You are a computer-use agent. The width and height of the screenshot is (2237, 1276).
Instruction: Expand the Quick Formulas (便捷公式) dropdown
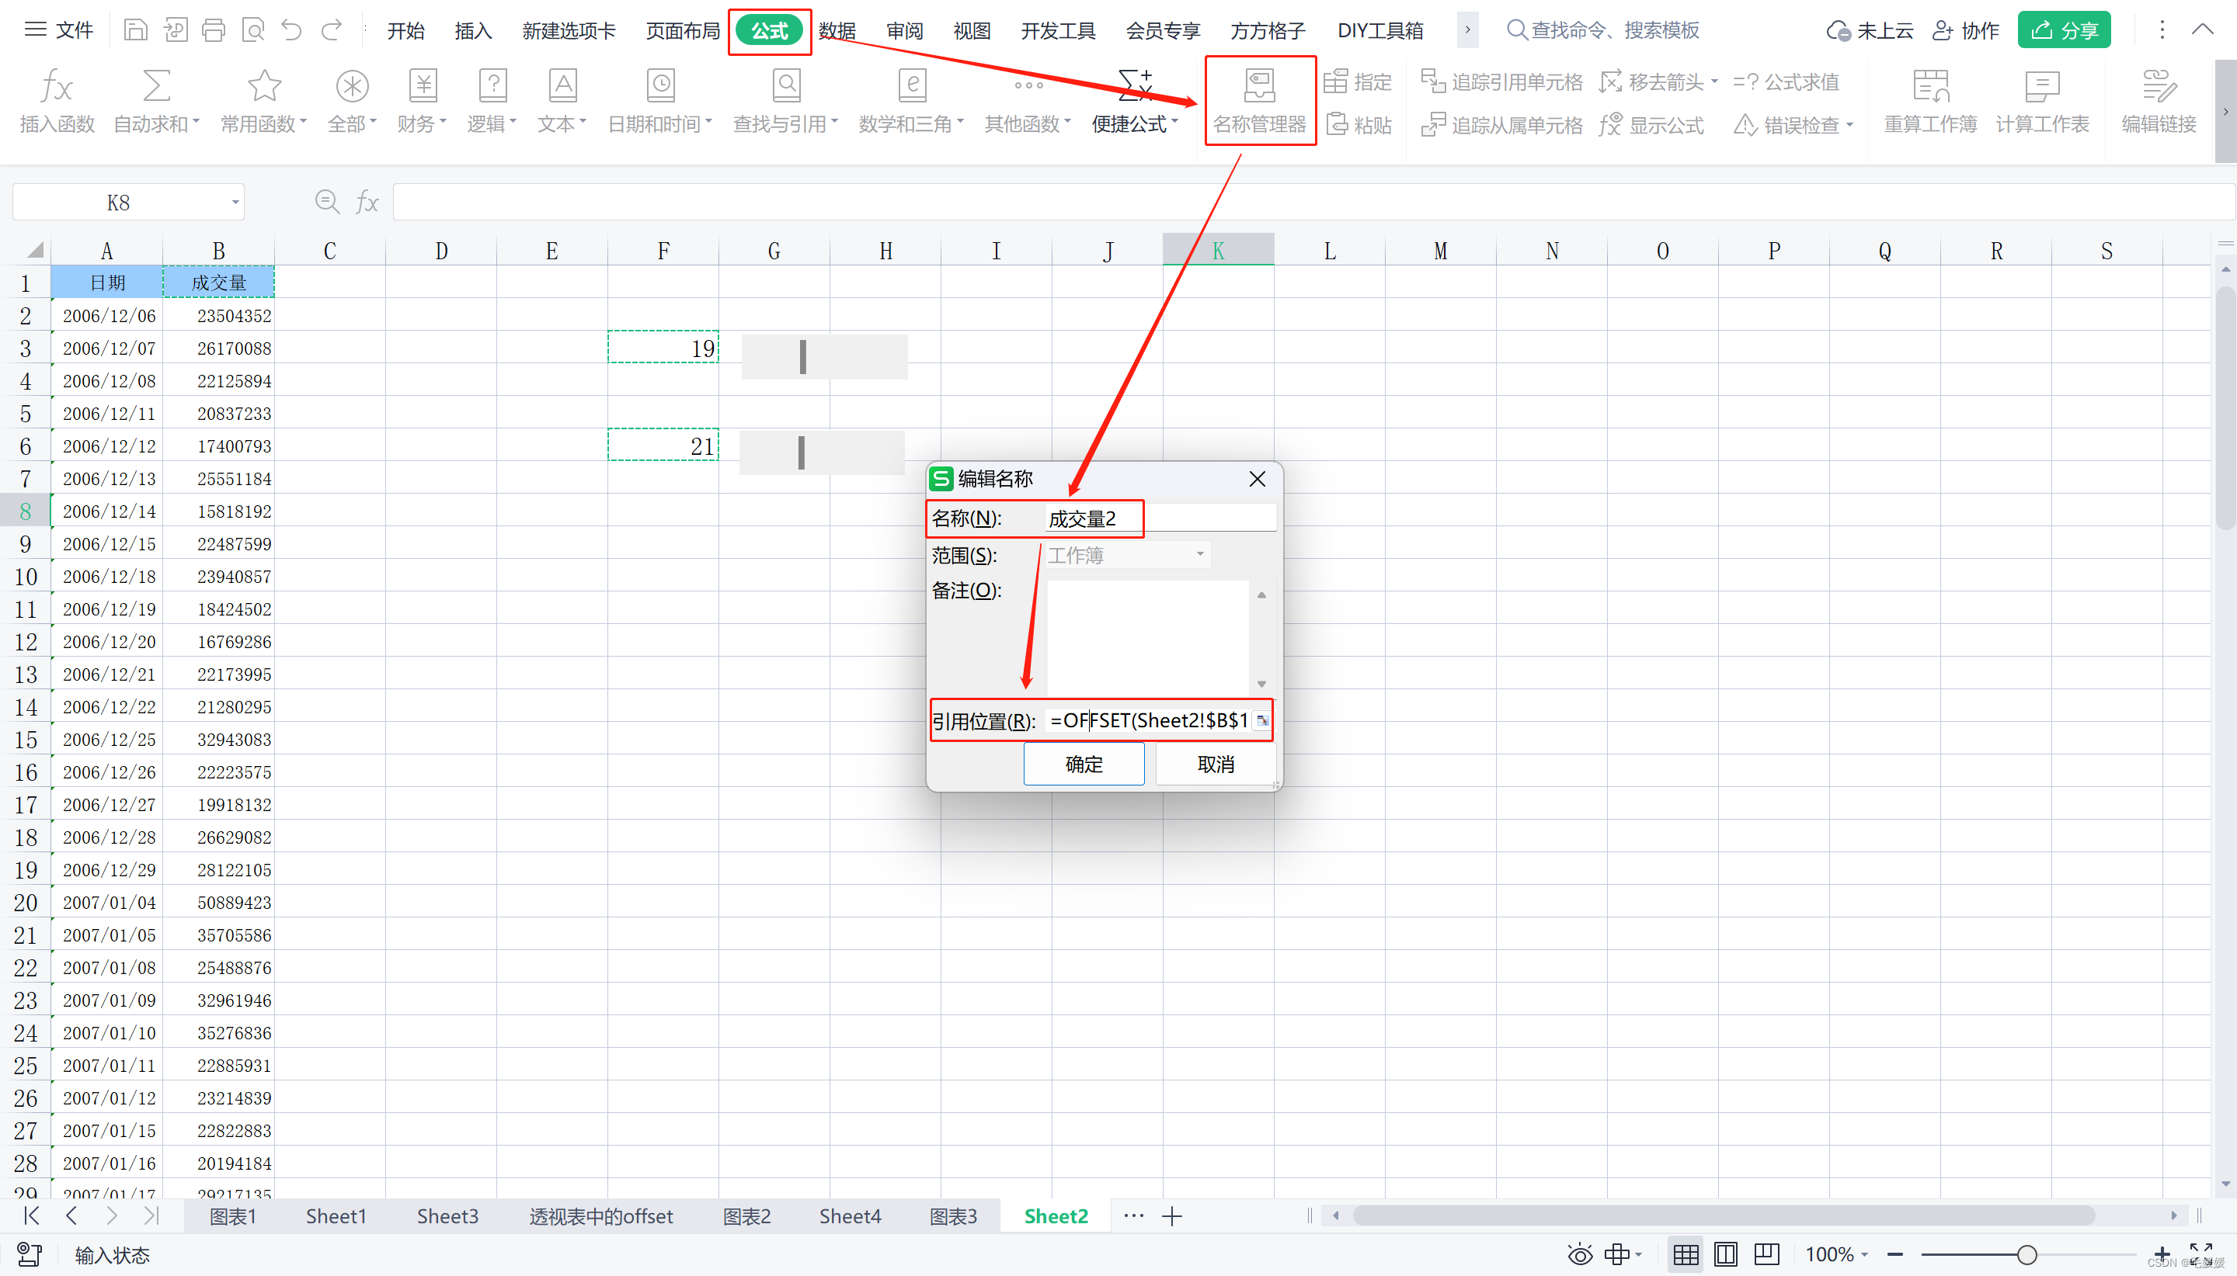[x=1174, y=123]
